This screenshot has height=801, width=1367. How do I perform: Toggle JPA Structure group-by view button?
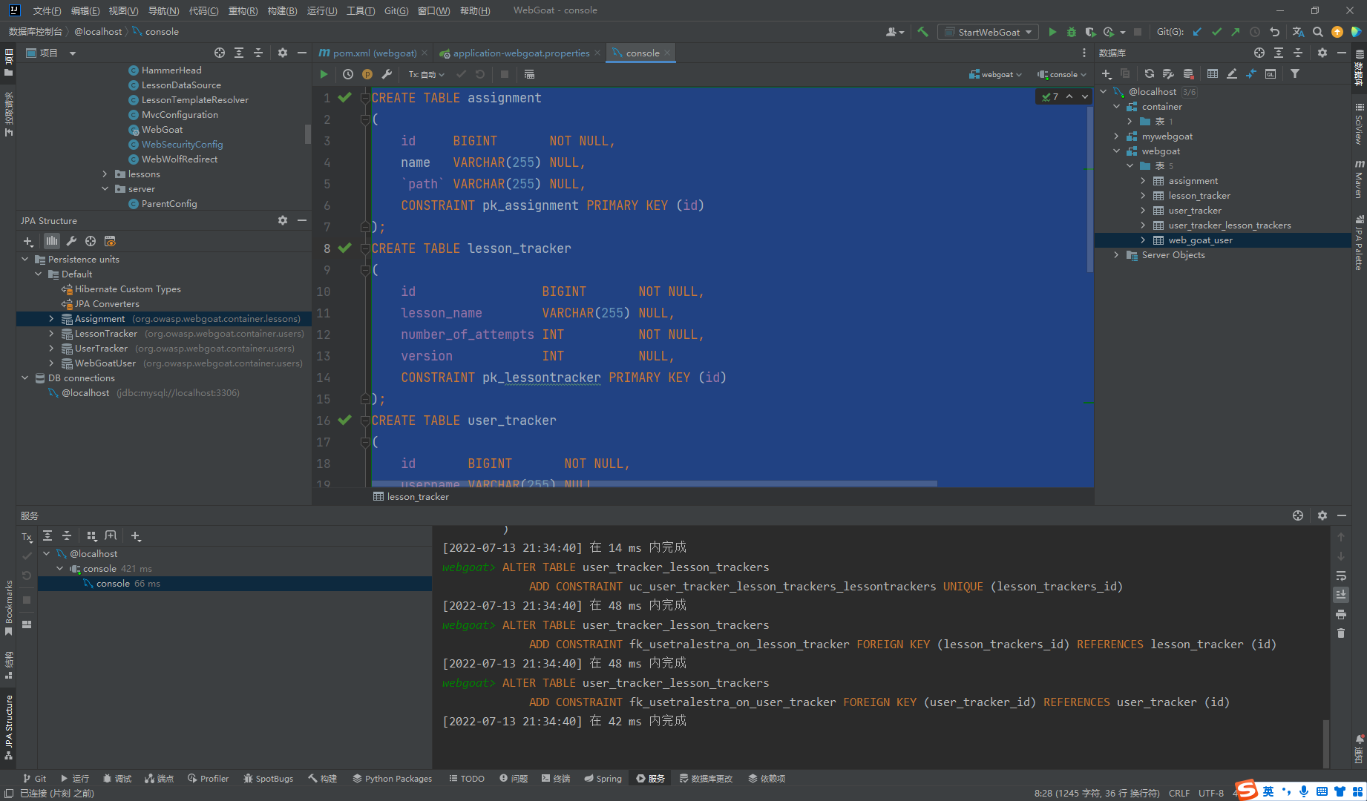[51, 241]
